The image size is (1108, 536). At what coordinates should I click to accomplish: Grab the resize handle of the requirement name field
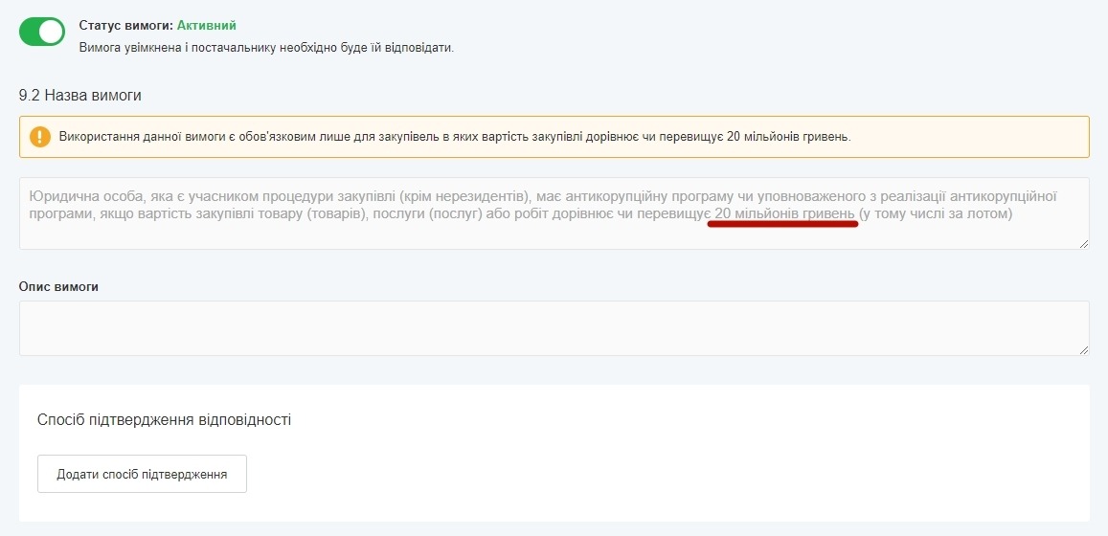click(1084, 244)
